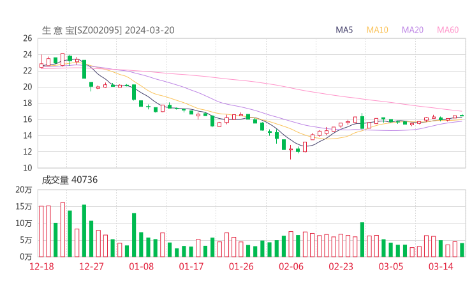Image resolution: width=472 pixels, height=281 pixels.
Task: Click the price axis value 20
Action: (27, 87)
